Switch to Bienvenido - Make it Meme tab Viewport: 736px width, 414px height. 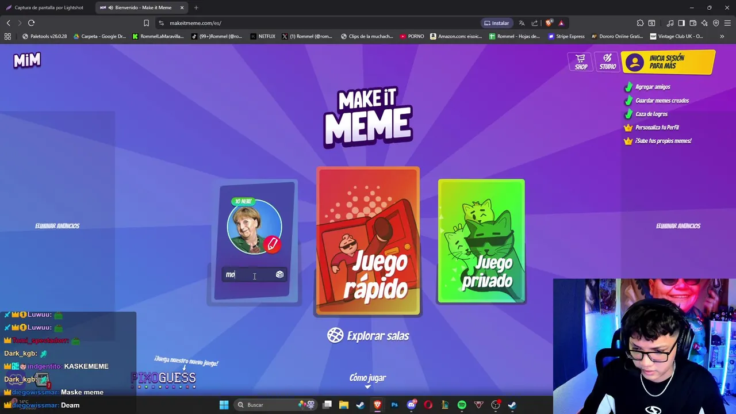click(142, 7)
